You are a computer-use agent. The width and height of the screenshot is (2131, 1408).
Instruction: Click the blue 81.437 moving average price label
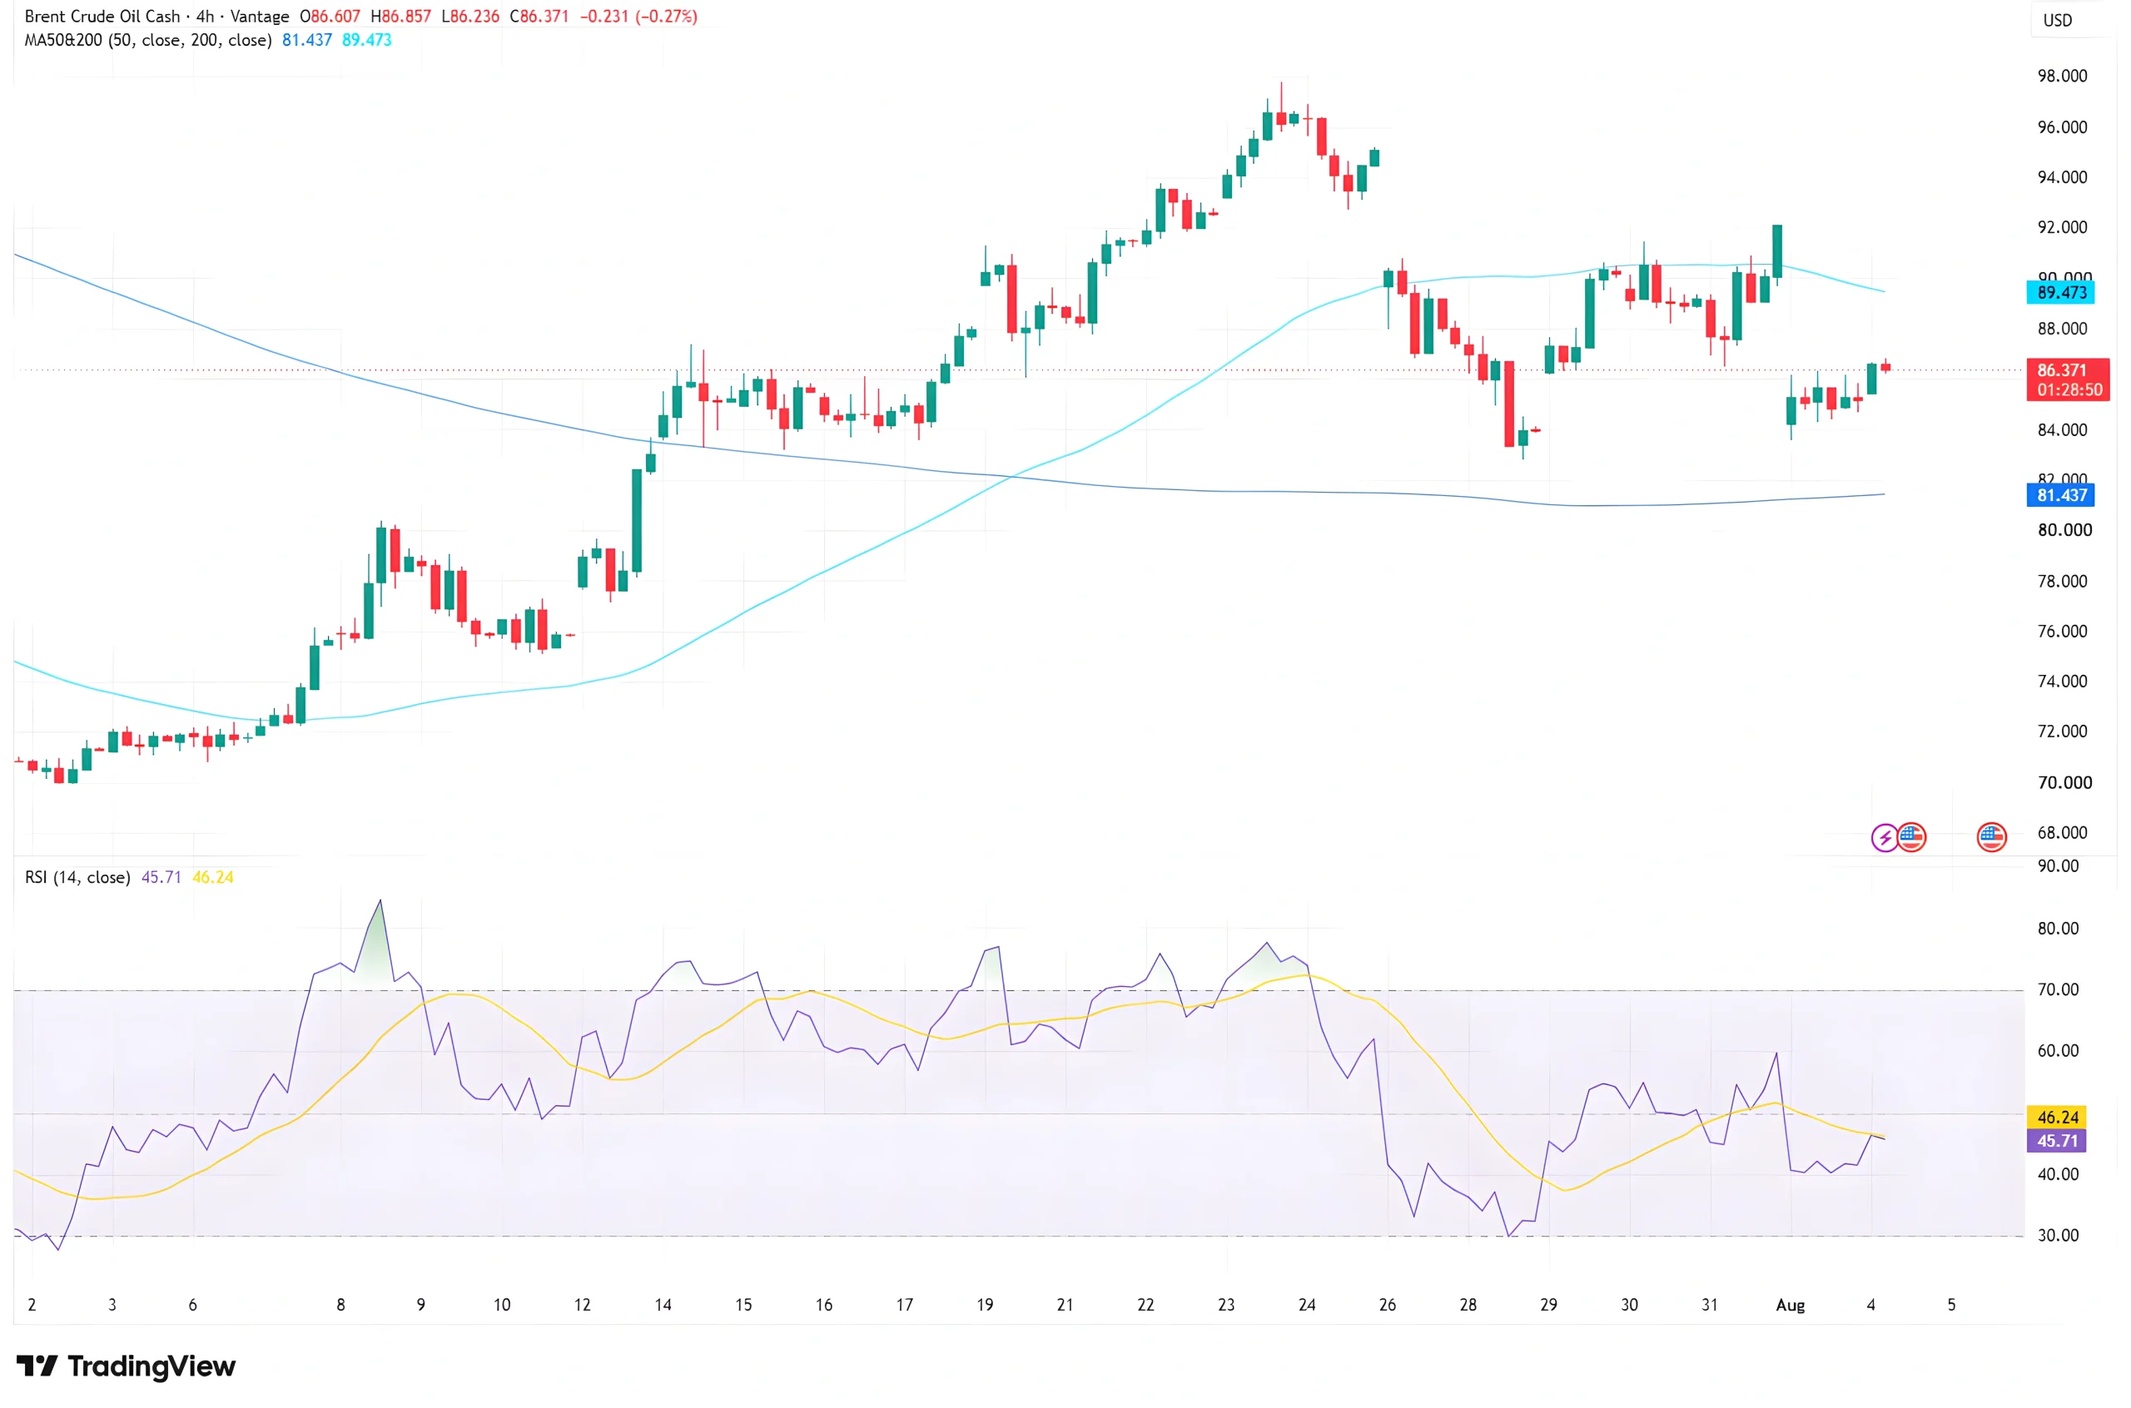2061,495
